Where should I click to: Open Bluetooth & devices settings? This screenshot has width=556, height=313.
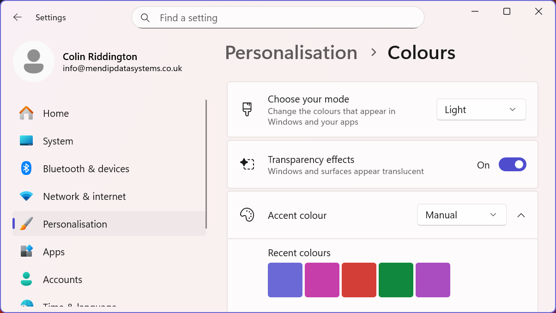click(109, 169)
